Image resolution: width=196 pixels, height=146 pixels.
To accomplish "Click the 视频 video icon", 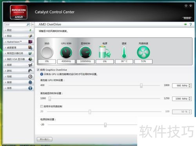I will pos(30,65).
